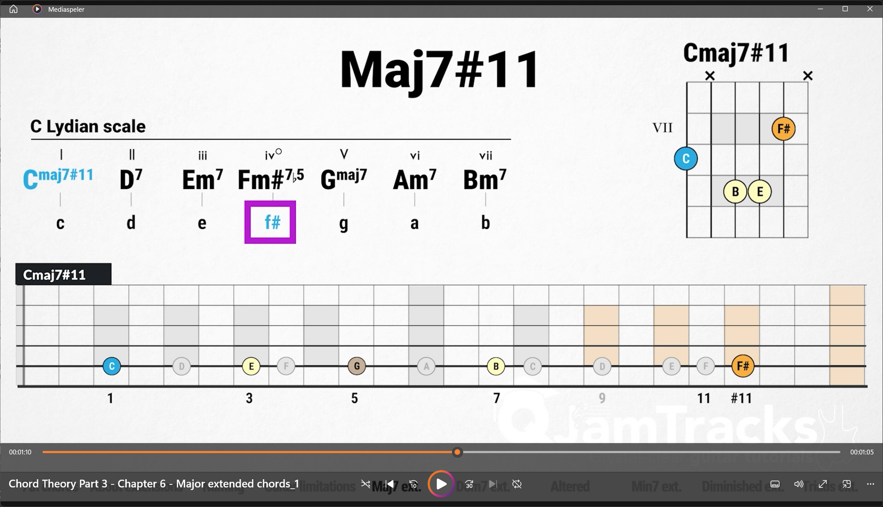Image resolution: width=883 pixels, height=507 pixels.
Task: Open more options ellipsis menu
Action: [x=870, y=484]
